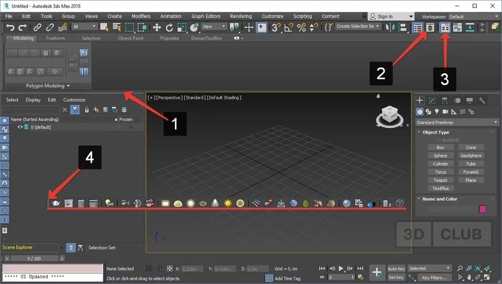Open the View coordinate system dropdown
This screenshot has height=284, width=502.
[x=214, y=27]
